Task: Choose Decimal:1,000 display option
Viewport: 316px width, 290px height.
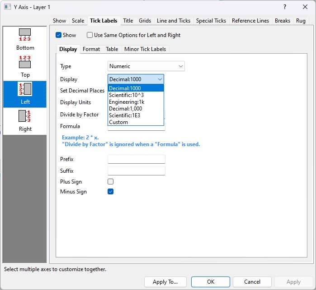Action: [x=136, y=109]
